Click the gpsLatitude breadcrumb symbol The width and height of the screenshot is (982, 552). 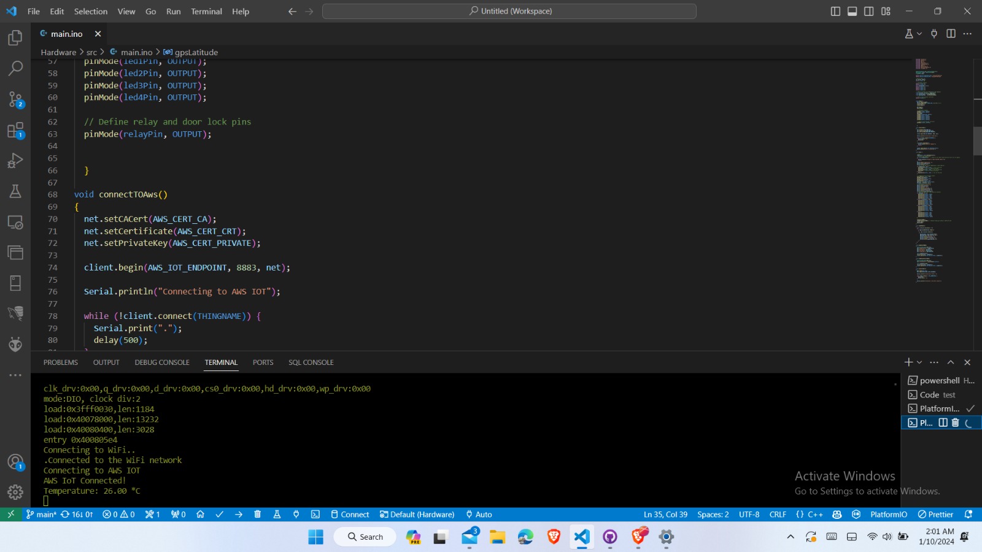click(x=191, y=52)
